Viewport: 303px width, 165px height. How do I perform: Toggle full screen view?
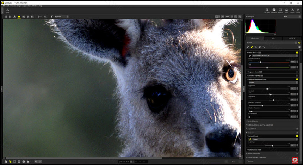click(x=45, y=17)
